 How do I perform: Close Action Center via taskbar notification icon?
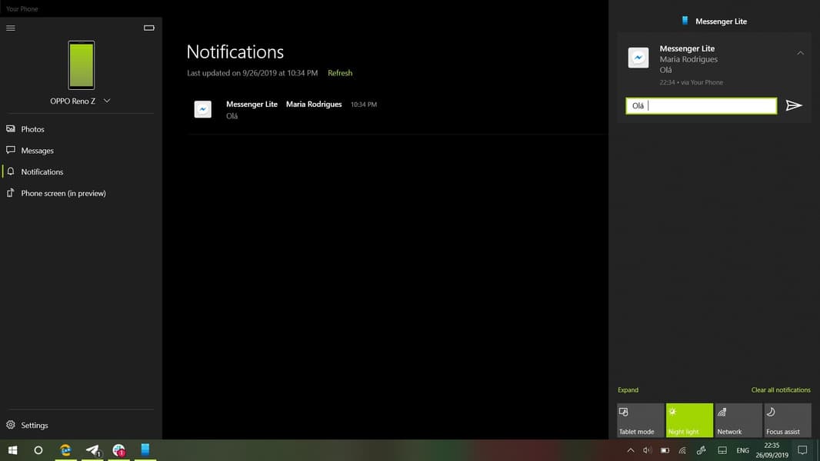pos(803,450)
